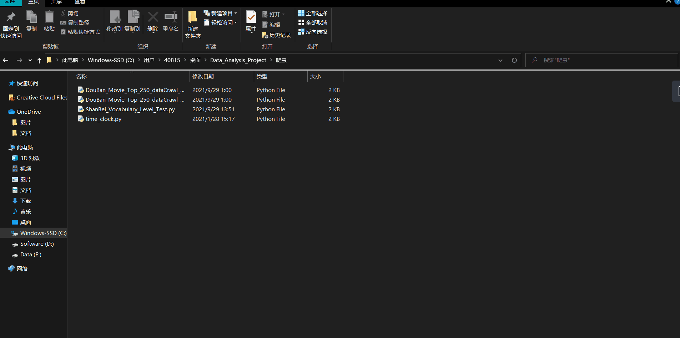
Task: Open the recent locations dropdown arrow
Action: 30,60
